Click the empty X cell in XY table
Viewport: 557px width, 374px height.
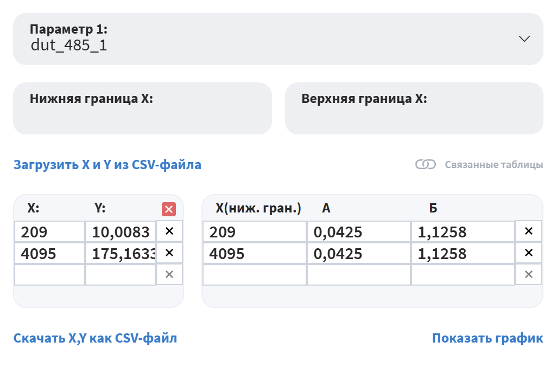coord(50,275)
